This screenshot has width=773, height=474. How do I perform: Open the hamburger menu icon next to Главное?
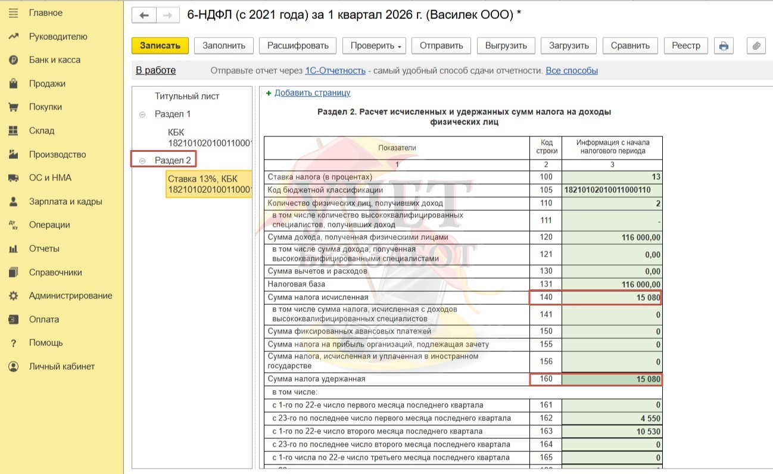[x=13, y=13]
